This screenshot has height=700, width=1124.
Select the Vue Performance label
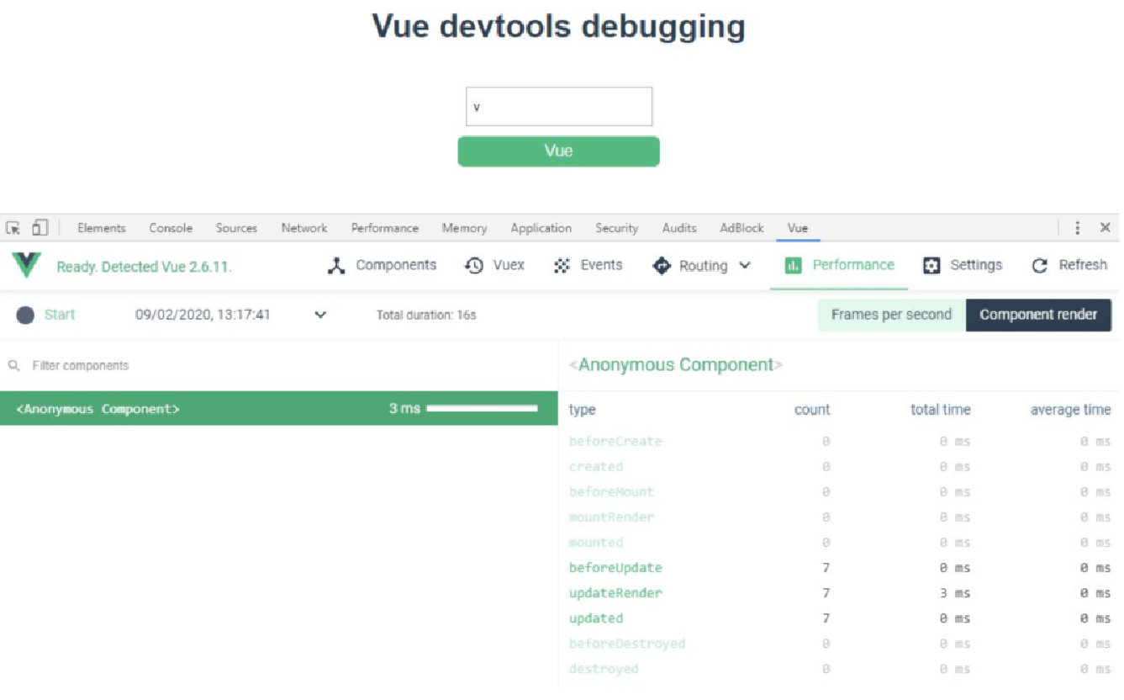pos(853,265)
